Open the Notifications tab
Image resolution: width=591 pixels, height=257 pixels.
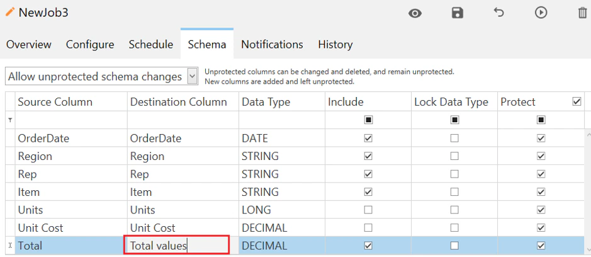tap(272, 45)
